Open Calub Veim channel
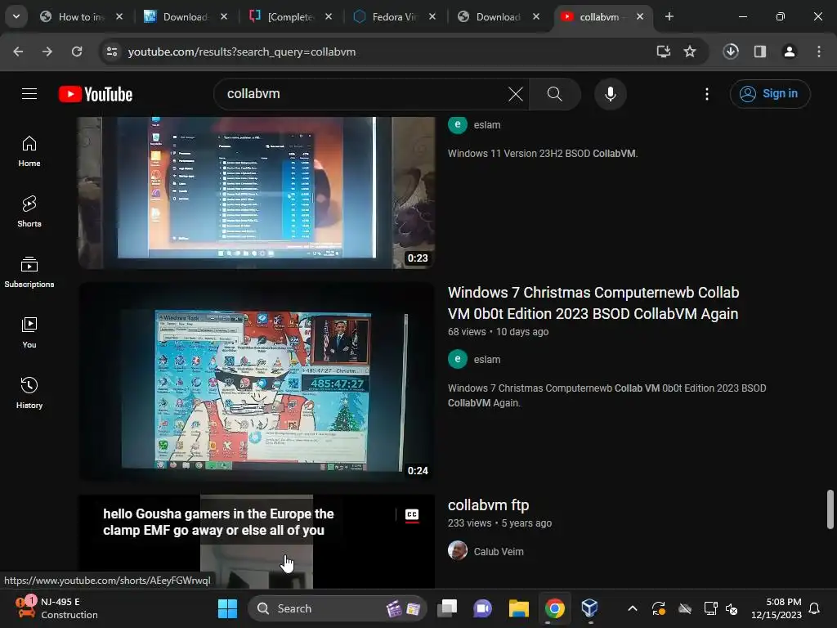Viewport: 837px width, 628px height. tap(499, 552)
